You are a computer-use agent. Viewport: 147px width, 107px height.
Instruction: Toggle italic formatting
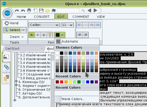[38, 35]
